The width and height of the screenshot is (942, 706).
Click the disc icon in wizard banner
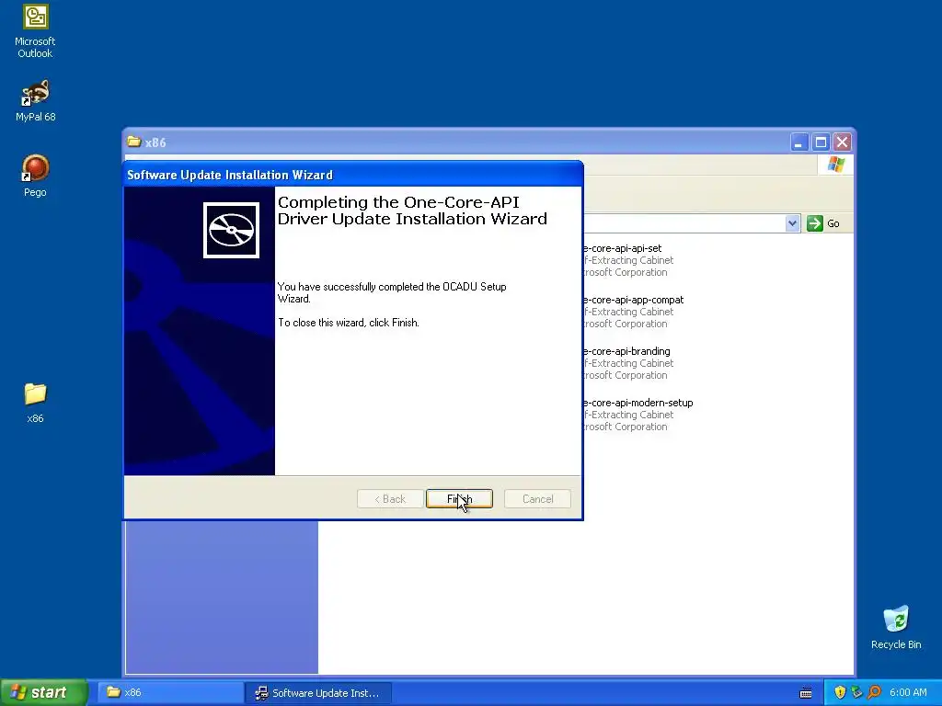tap(231, 230)
